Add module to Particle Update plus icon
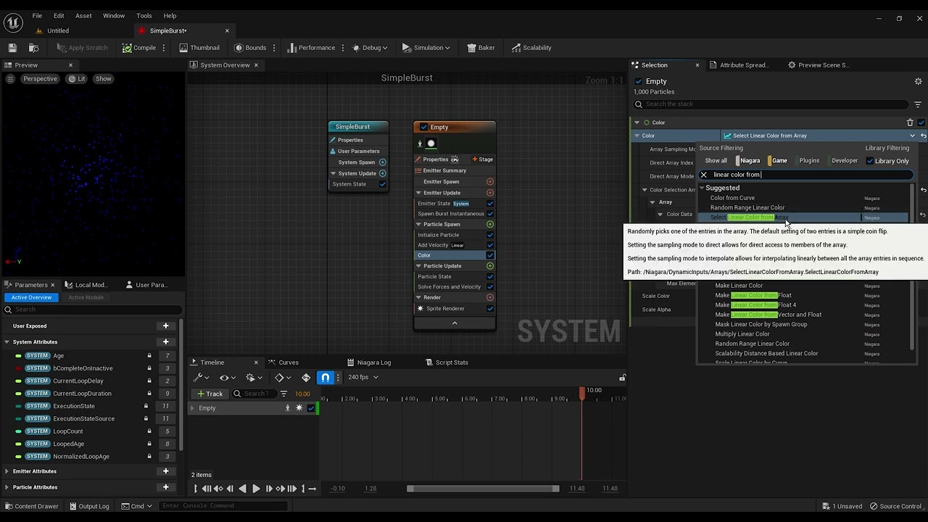The image size is (928, 522). coord(490,266)
